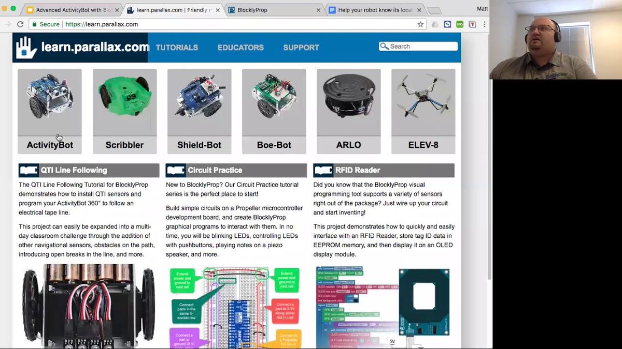Click the green CORS extension icon

(x=460, y=24)
